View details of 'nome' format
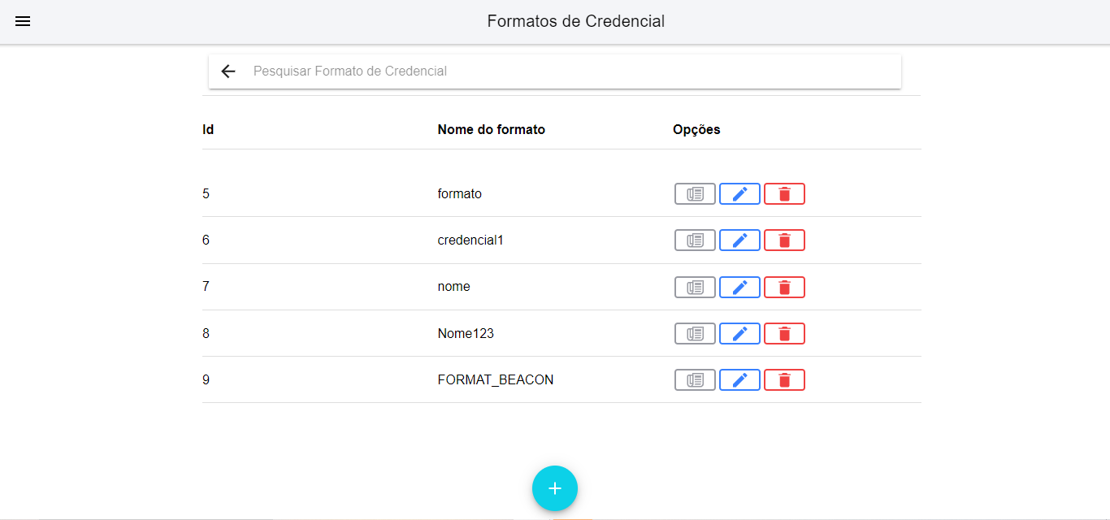 click(695, 288)
